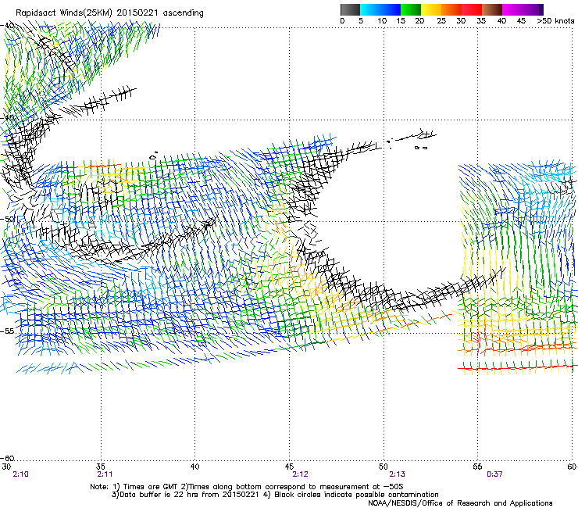578x508 pixels.
Task: Click the dark purple >50 knots swatch
Action: point(541,9)
